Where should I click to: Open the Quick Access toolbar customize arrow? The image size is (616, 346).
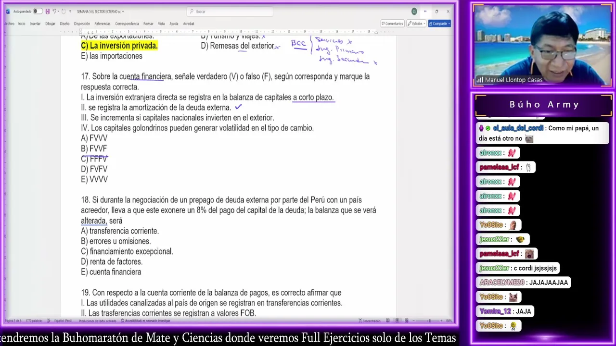click(x=70, y=12)
